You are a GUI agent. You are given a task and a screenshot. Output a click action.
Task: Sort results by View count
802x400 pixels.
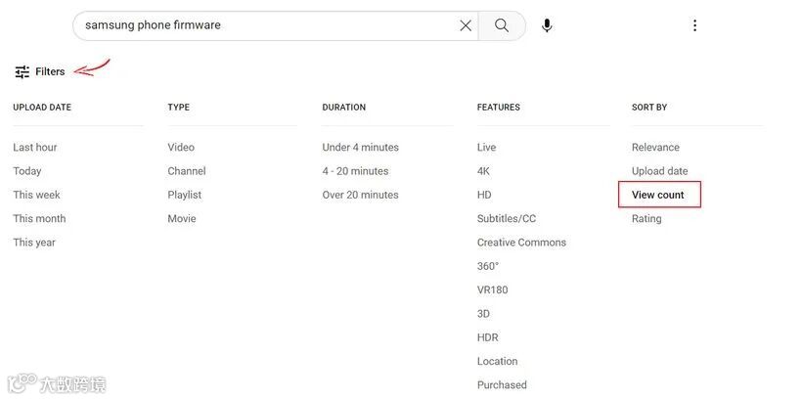tap(658, 195)
